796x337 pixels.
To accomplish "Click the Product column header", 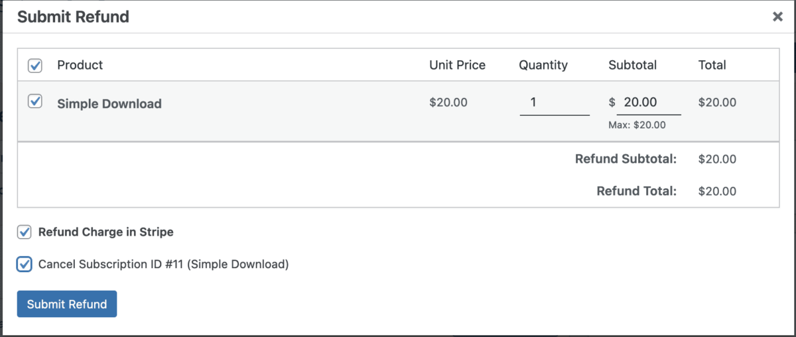I will pyautogui.click(x=80, y=65).
